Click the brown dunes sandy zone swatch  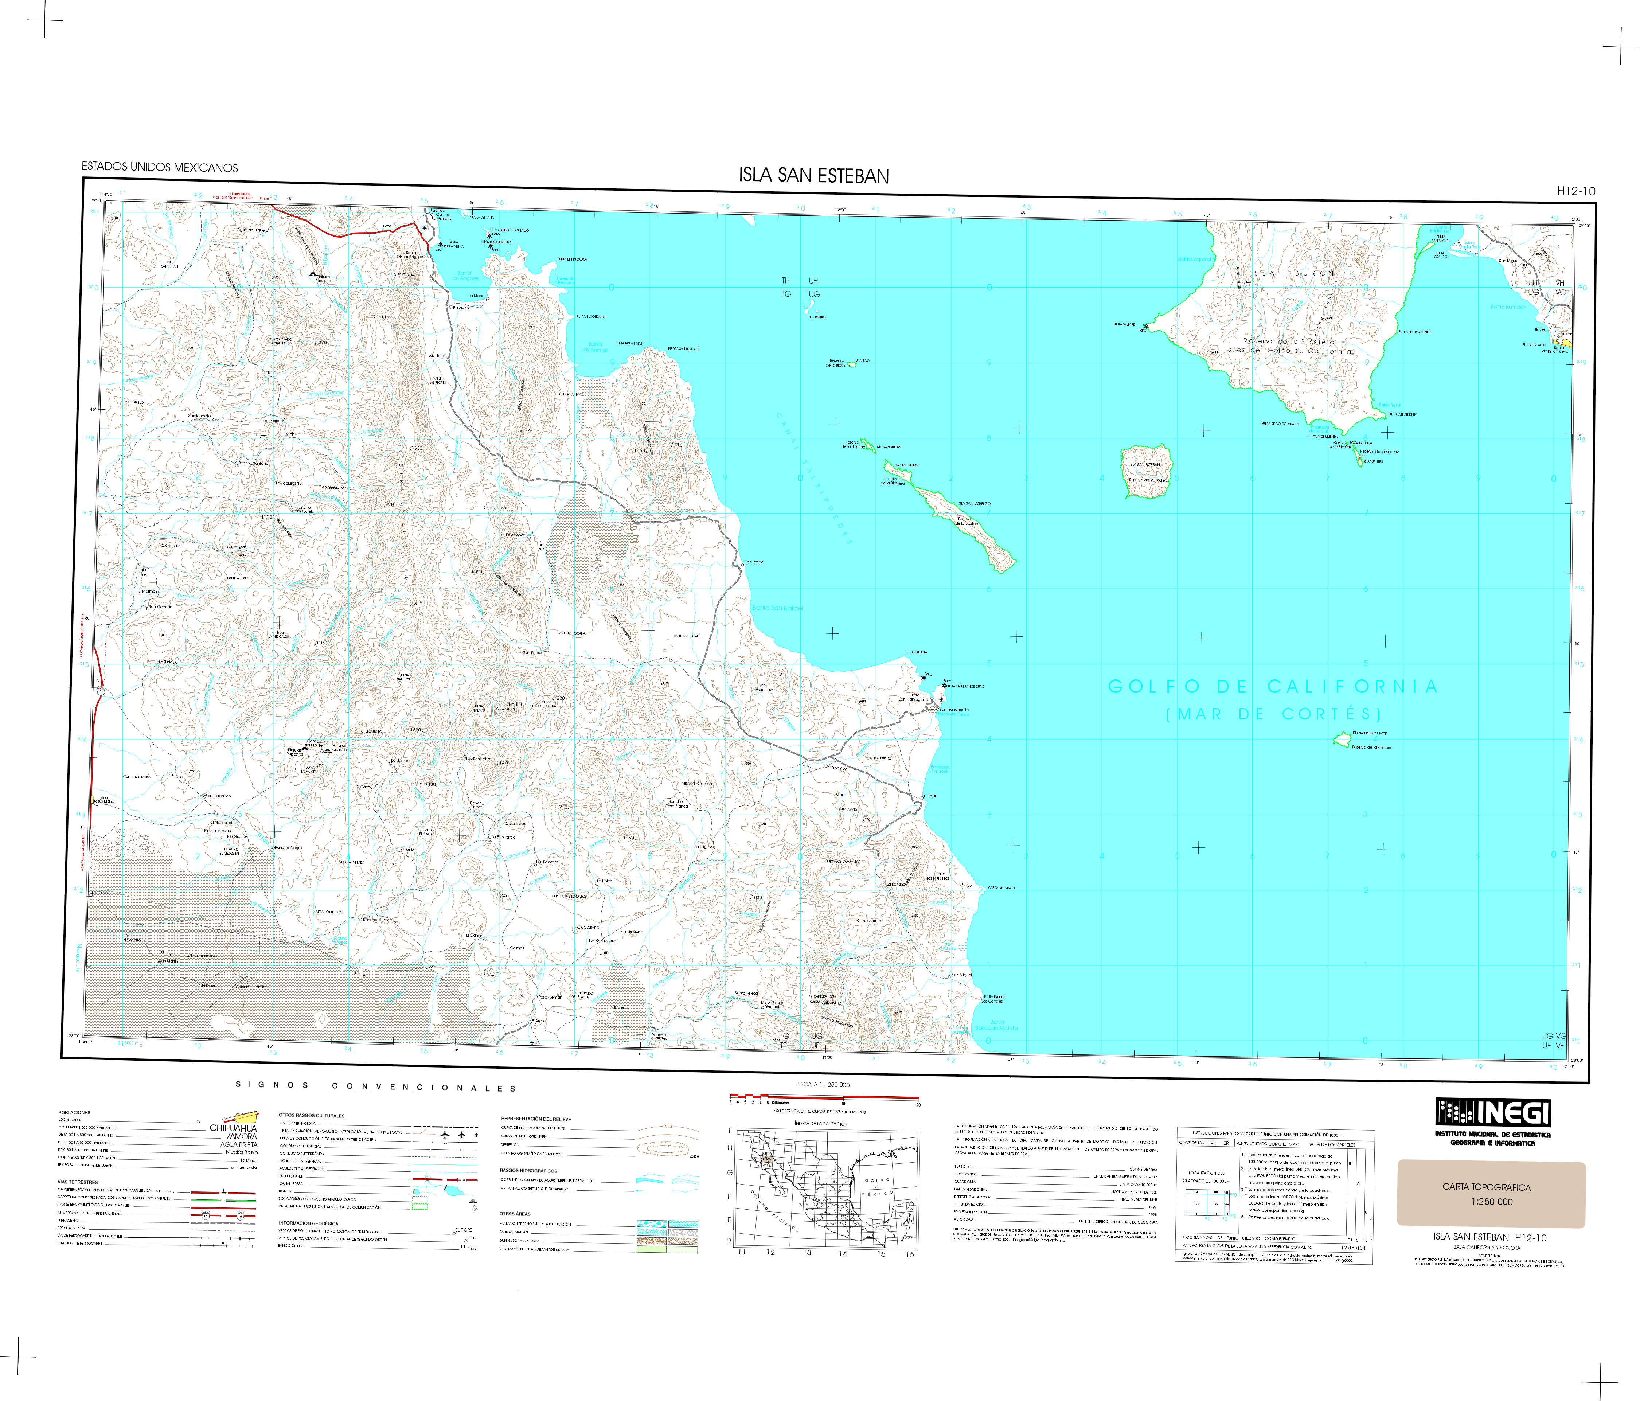[651, 1241]
